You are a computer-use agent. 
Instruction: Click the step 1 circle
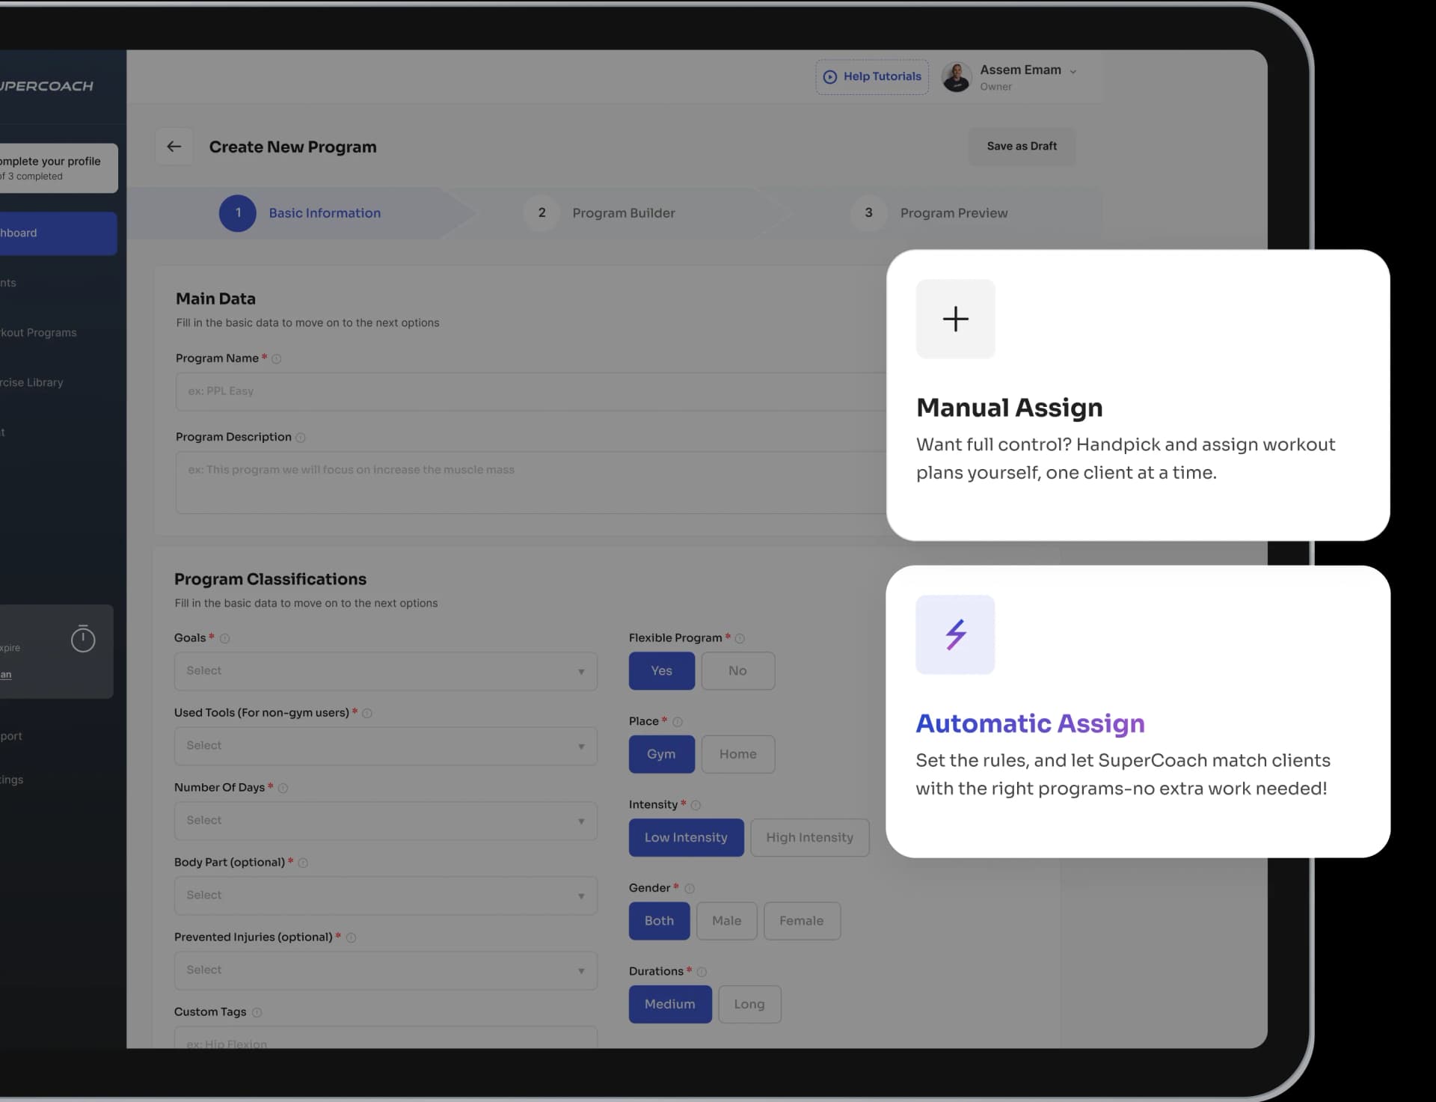point(238,213)
